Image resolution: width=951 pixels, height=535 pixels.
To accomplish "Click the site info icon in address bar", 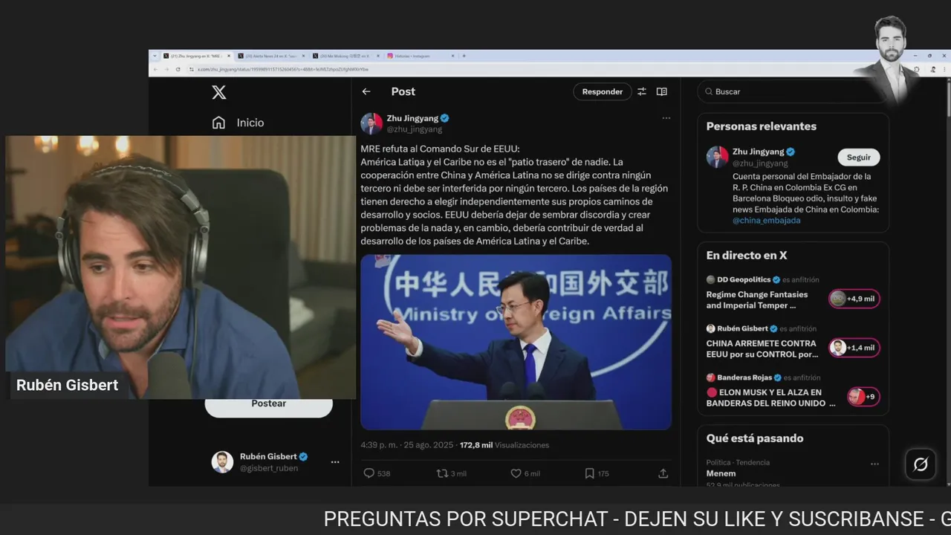I will [x=191, y=69].
